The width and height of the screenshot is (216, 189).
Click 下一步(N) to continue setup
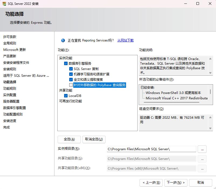coord(176,183)
